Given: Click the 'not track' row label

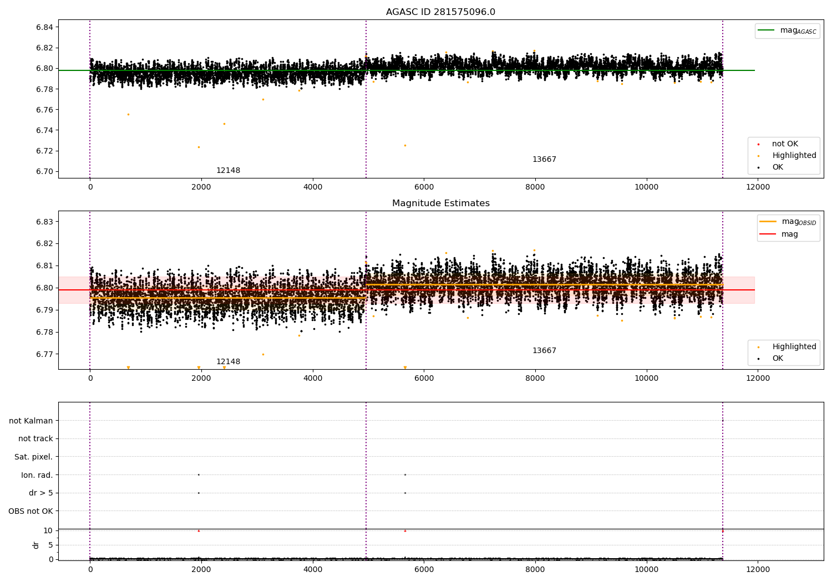Looking at the screenshot, I should click(35, 439).
